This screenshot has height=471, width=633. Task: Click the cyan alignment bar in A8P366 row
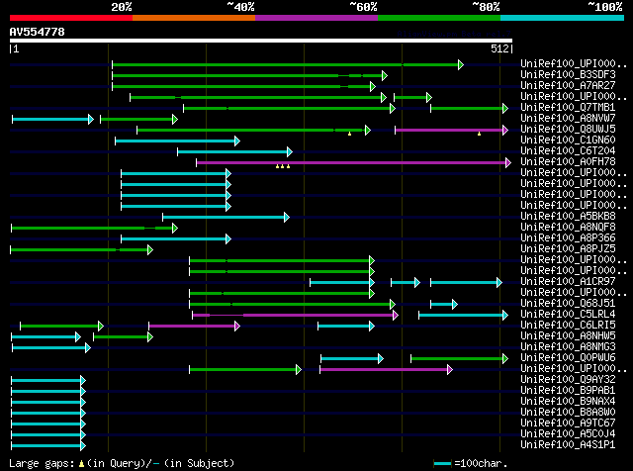point(176,239)
